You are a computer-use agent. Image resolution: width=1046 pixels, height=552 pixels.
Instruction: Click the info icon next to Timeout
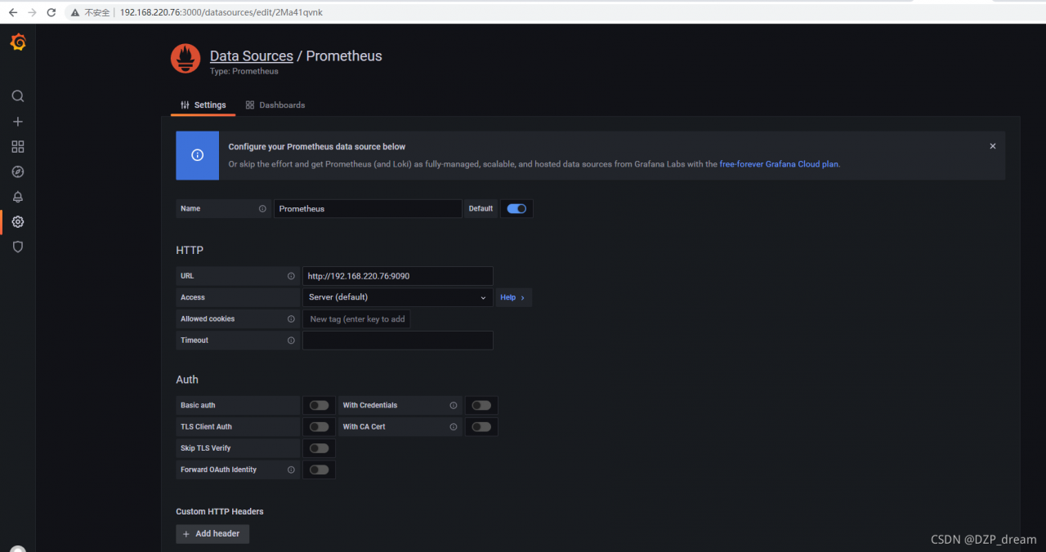point(291,341)
